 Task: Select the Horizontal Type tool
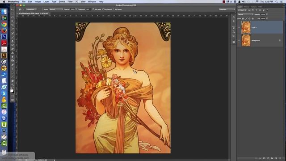(x=13, y=69)
